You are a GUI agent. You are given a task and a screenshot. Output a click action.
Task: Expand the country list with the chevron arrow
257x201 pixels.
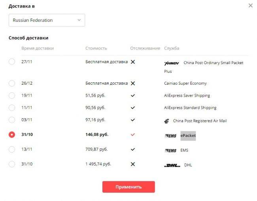click(79, 20)
